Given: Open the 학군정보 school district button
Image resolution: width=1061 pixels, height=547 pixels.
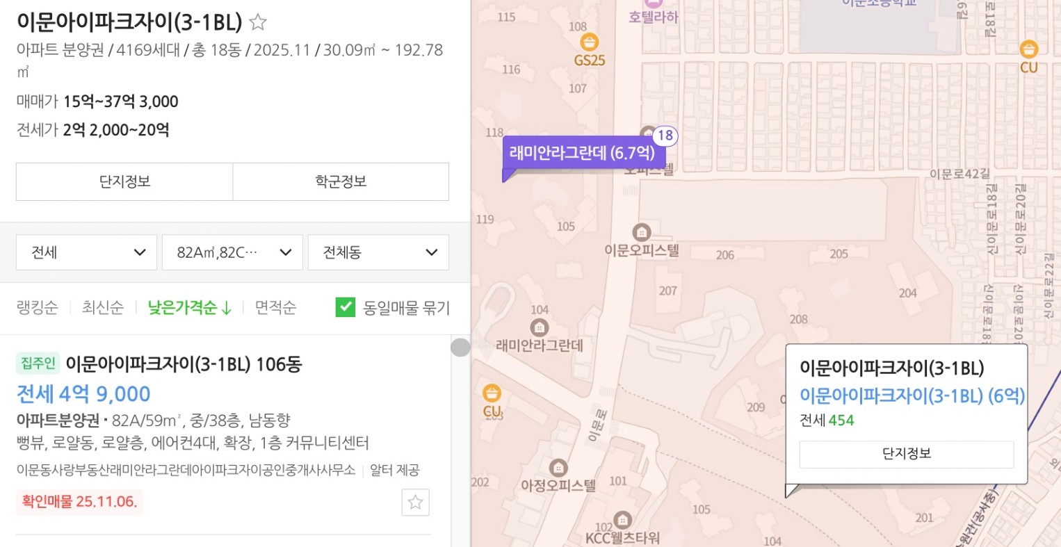Looking at the screenshot, I should pos(341,181).
